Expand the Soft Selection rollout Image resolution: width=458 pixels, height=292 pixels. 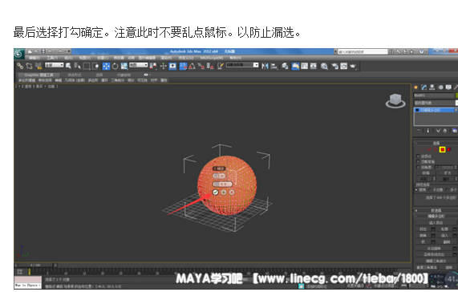[x=436, y=210]
